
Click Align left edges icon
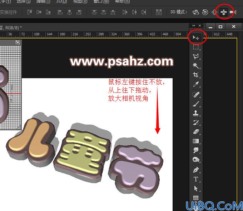[60, 12]
